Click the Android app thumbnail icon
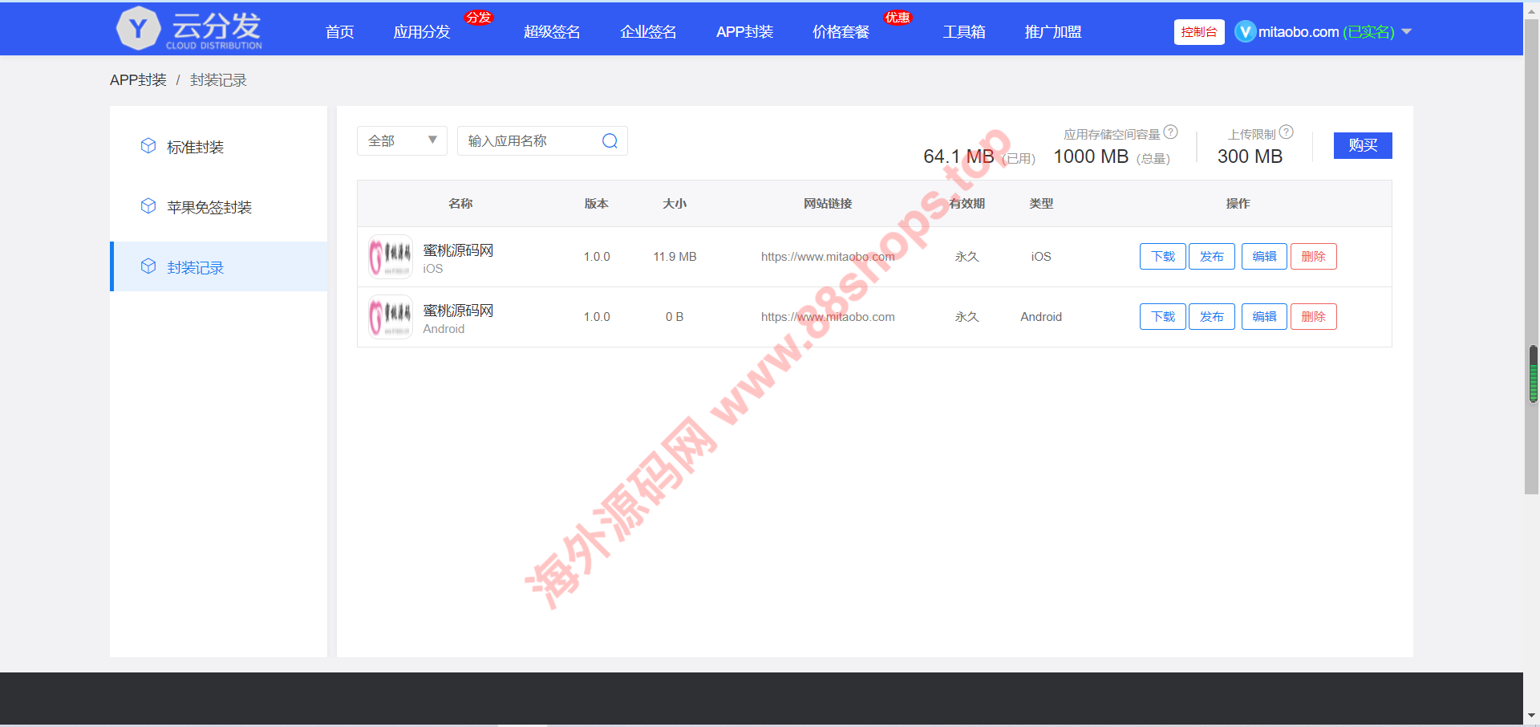 pyautogui.click(x=390, y=317)
